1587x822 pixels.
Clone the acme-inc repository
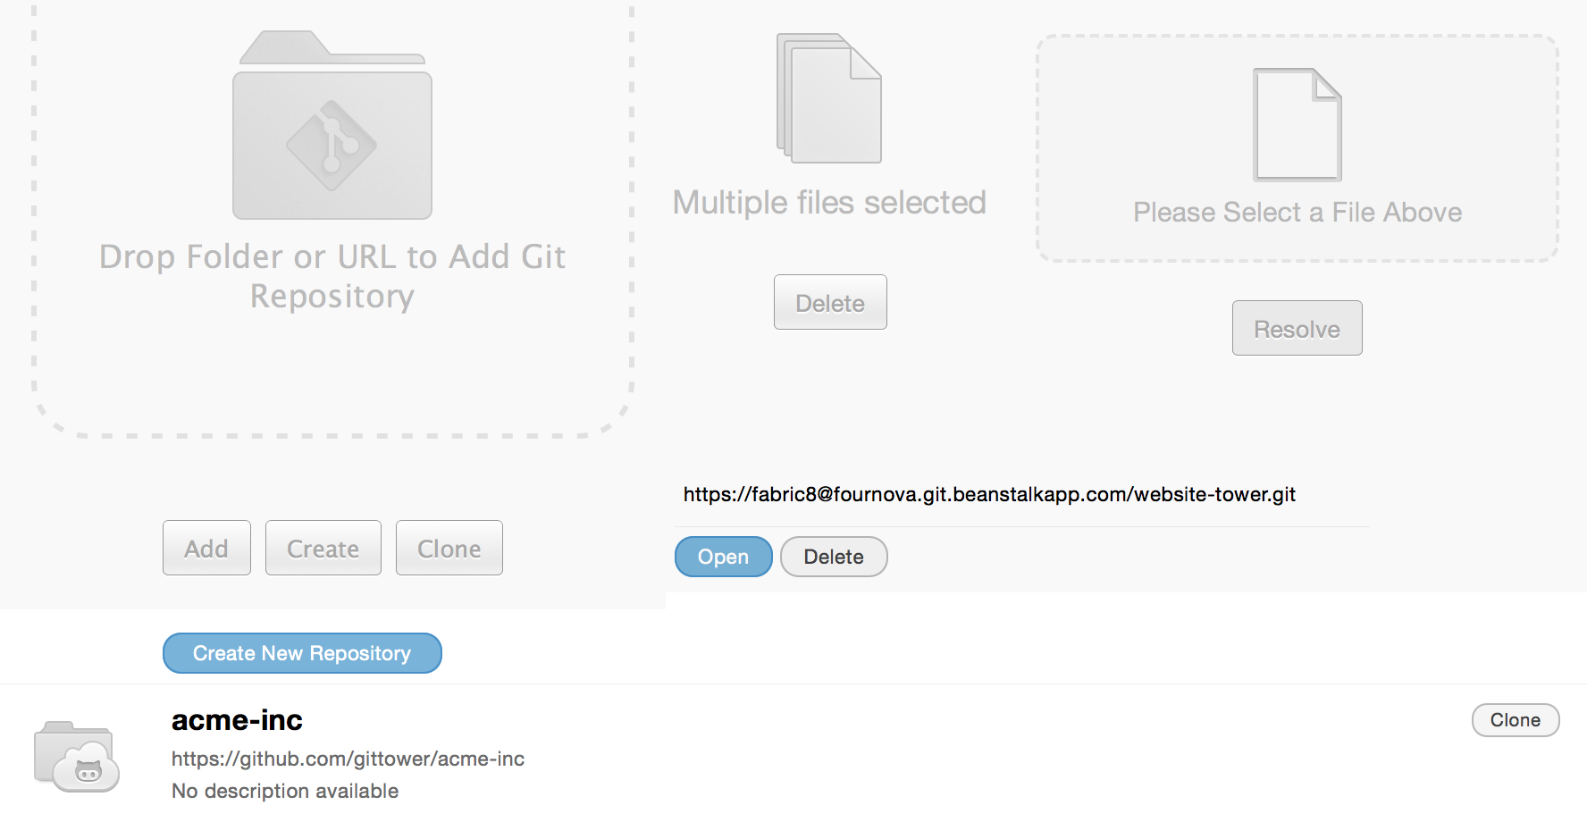(x=1515, y=720)
